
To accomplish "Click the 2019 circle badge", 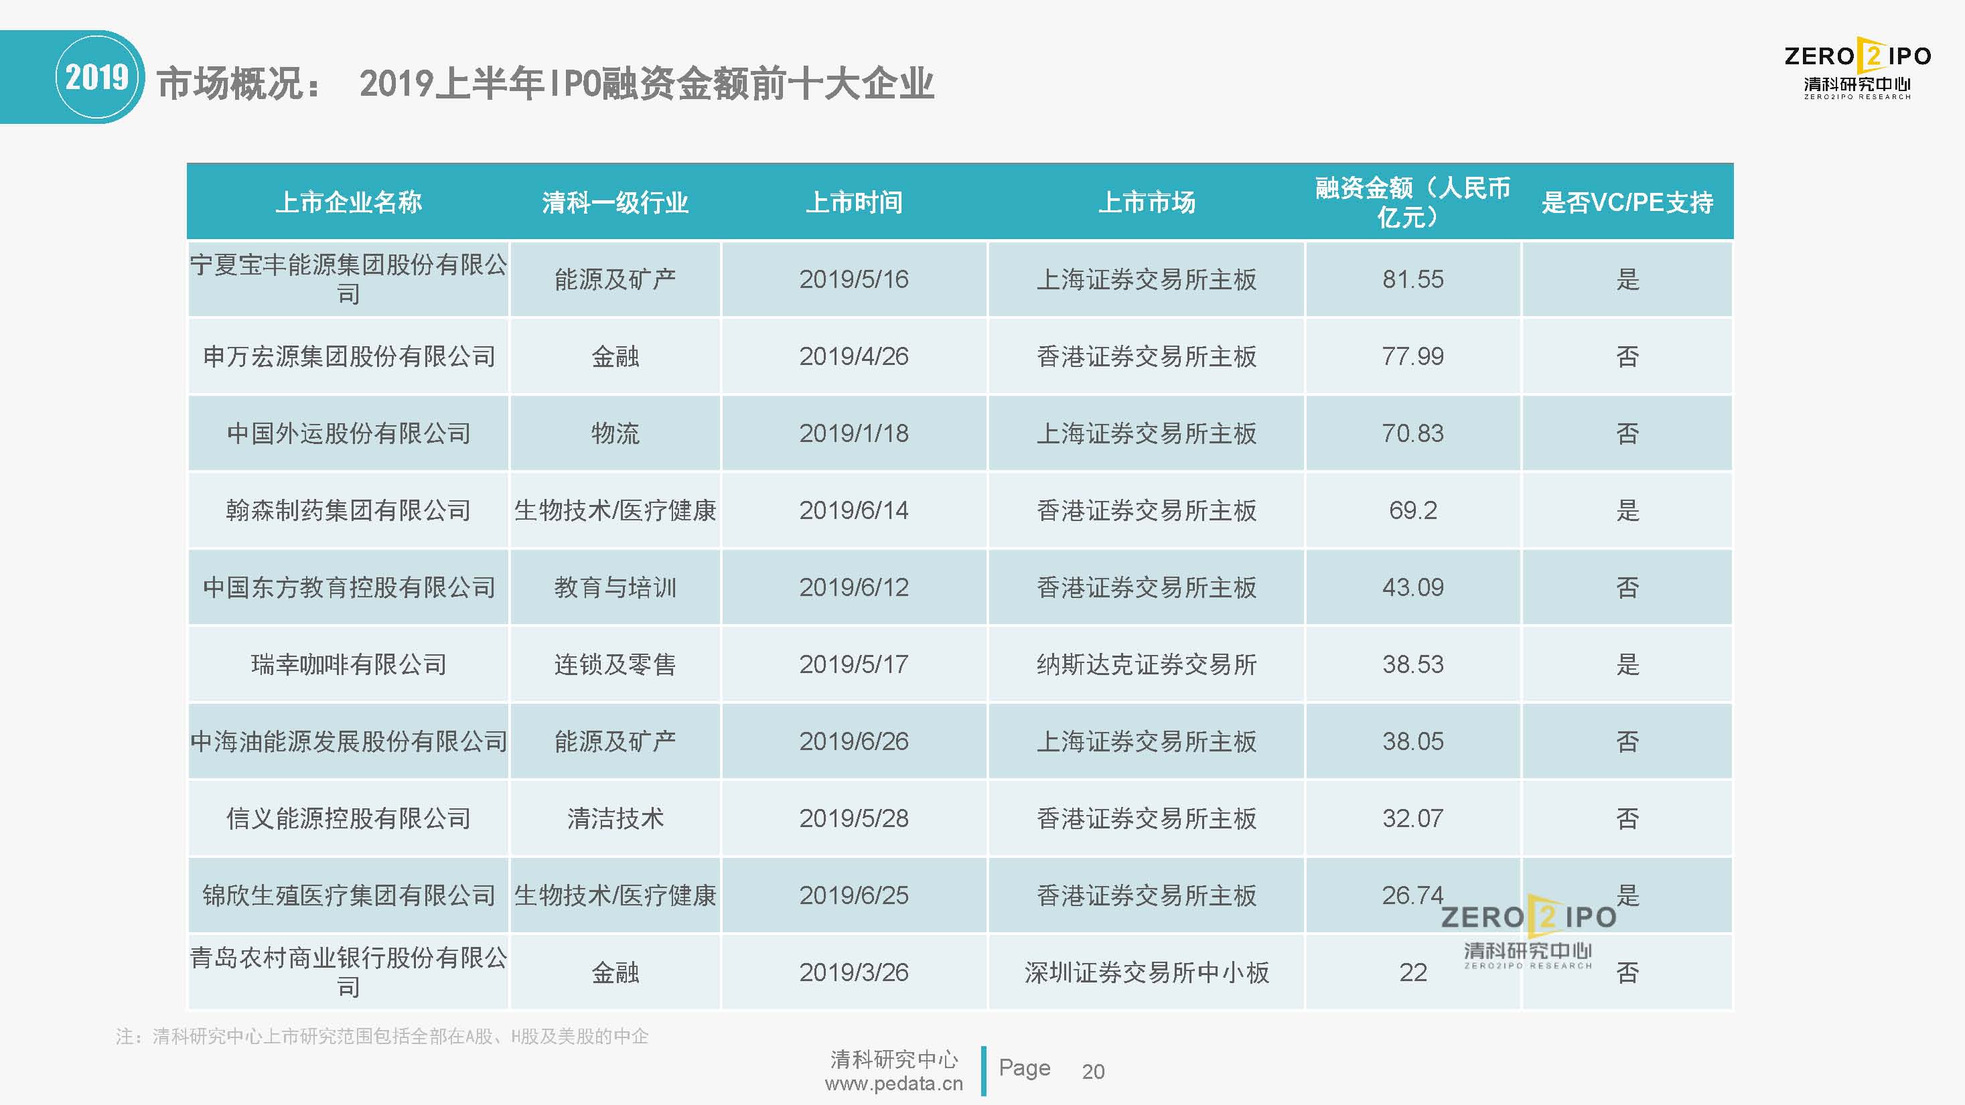I will click(x=97, y=77).
